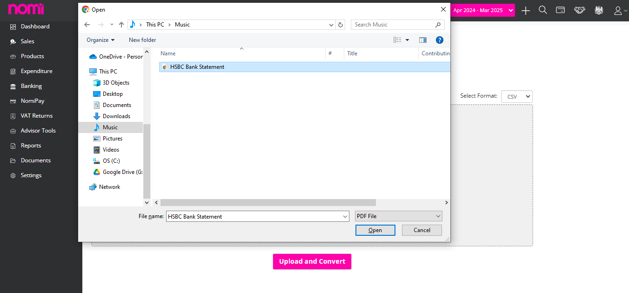
Task: Click the handshake icon in Nomi header
Action: coord(579,10)
